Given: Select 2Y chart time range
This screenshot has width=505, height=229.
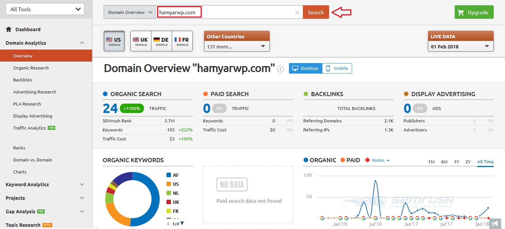Looking at the screenshot, I should tap(468, 162).
